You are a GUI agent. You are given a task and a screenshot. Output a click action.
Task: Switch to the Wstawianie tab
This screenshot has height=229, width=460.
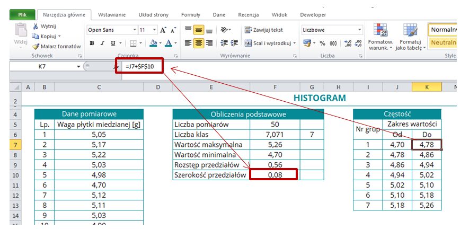(x=112, y=15)
